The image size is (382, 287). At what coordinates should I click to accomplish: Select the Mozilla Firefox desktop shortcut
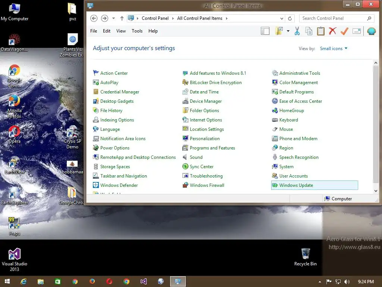tap(15, 107)
